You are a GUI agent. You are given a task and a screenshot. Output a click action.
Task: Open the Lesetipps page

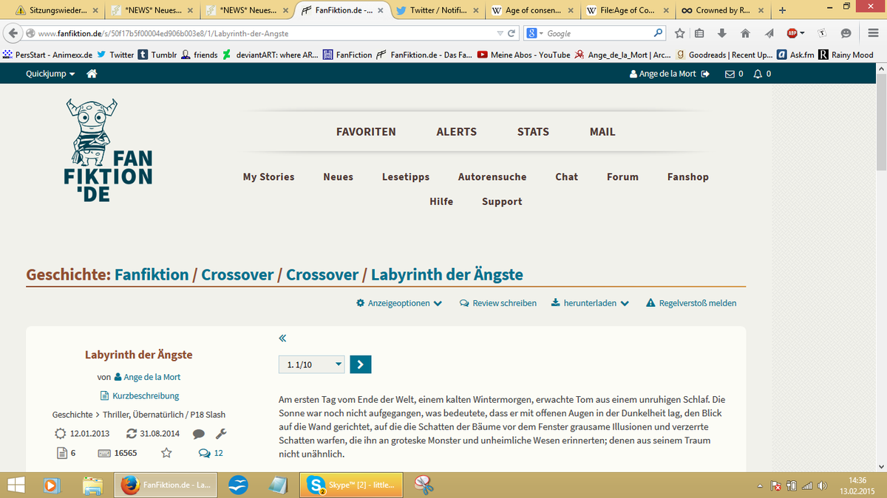406,177
